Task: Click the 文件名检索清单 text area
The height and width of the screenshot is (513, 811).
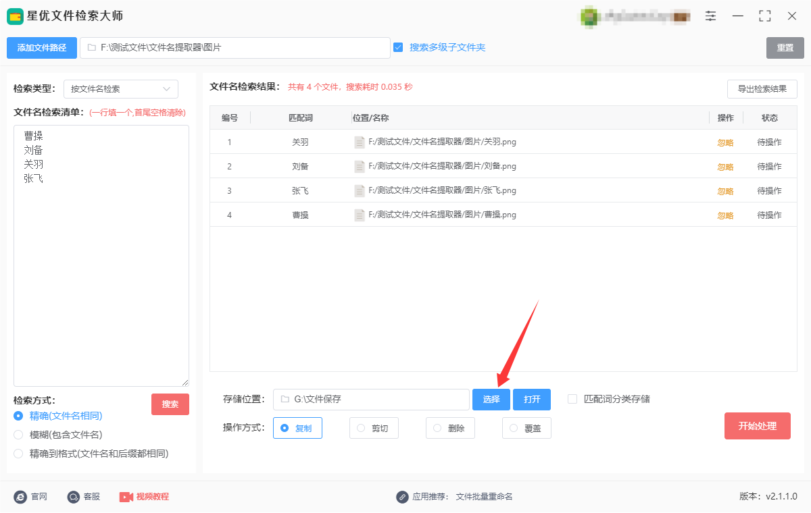Action: pos(101,256)
